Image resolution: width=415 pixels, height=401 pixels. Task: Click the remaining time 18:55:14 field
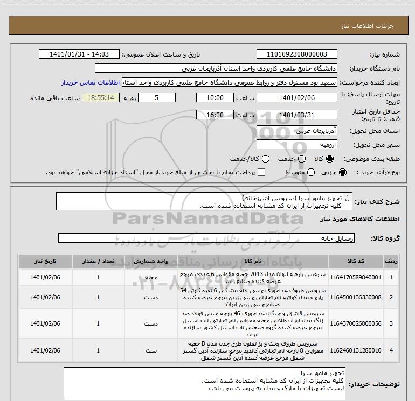click(x=101, y=98)
